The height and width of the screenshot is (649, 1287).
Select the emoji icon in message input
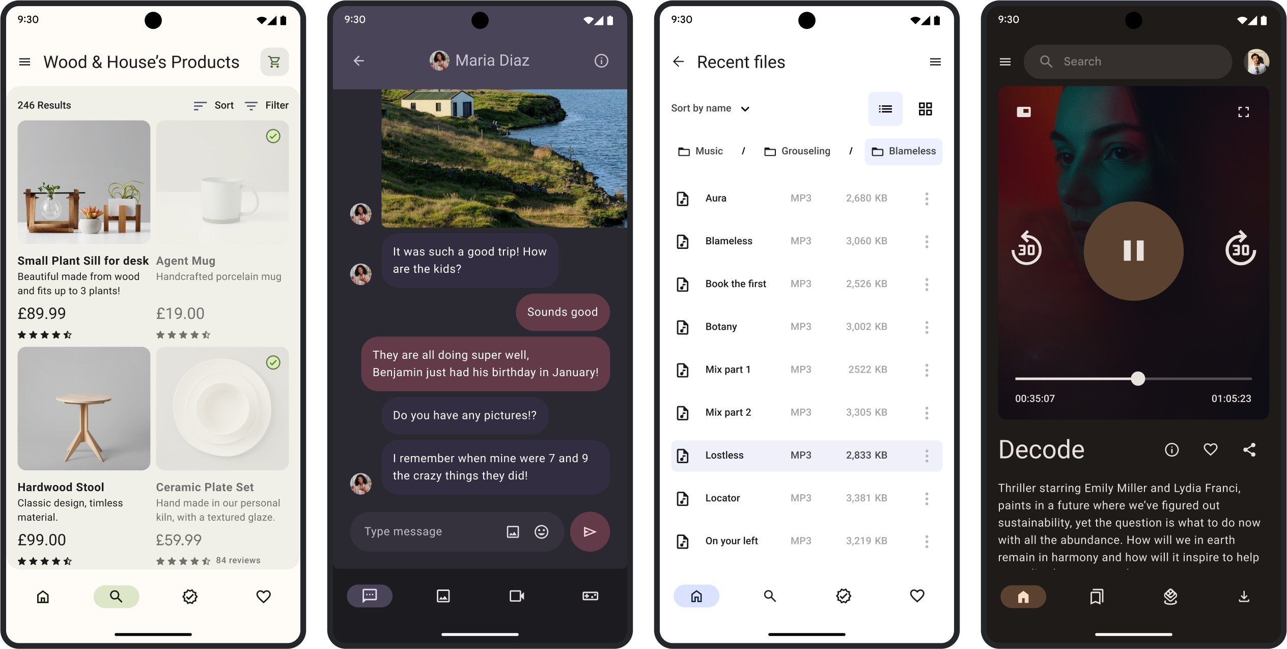click(x=541, y=531)
